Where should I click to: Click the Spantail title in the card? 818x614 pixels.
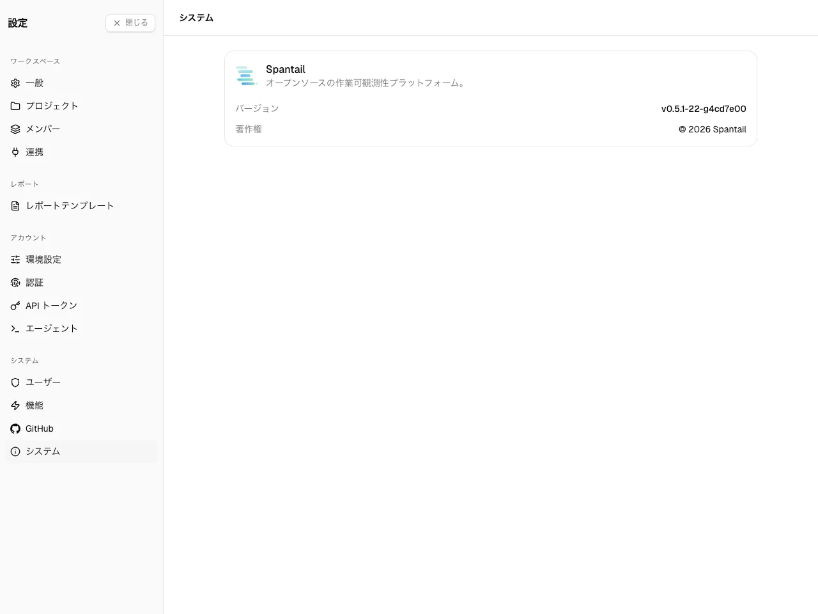pos(286,69)
